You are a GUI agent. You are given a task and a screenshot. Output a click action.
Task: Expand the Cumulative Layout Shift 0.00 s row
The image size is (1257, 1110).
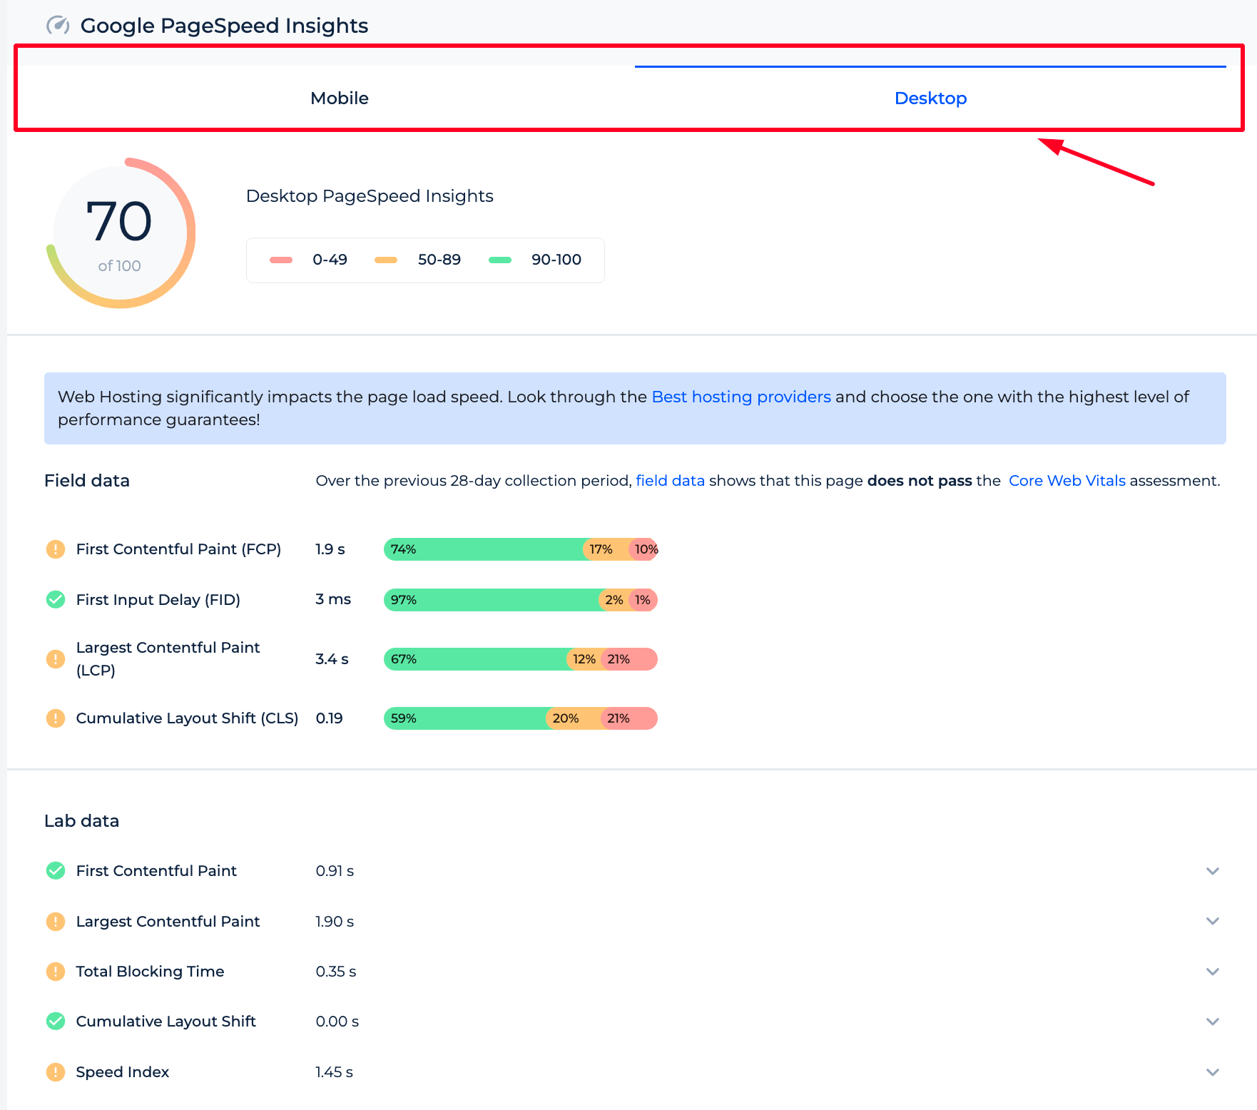(x=1213, y=1022)
